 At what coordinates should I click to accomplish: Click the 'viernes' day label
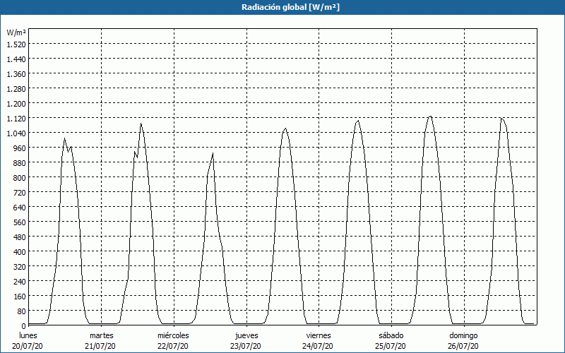click(x=319, y=335)
